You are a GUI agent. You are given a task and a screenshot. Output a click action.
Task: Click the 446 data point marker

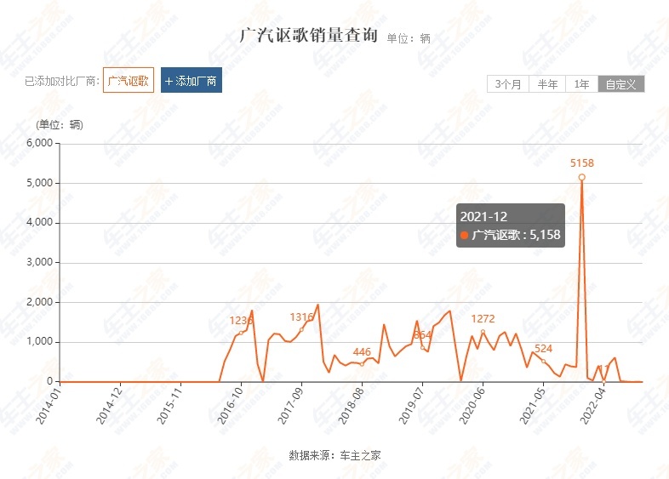tap(362, 364)
